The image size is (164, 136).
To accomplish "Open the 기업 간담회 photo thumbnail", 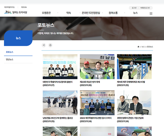I will [x=134, y=103].
